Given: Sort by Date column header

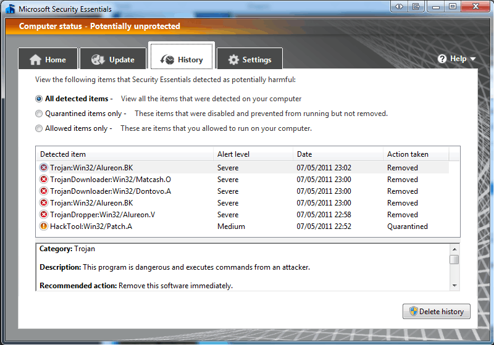Looking at the screenshot, I should tap(338, 154).
